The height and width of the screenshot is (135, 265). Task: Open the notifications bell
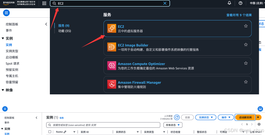pos(229,3)
